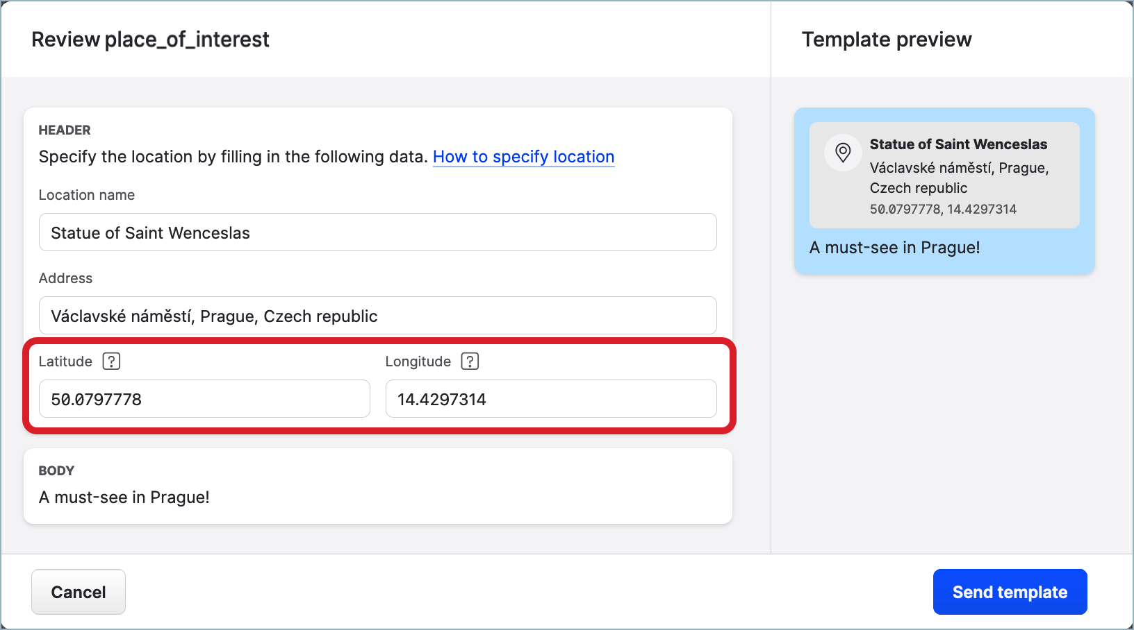Click the Send template button

pos(1010,592)
